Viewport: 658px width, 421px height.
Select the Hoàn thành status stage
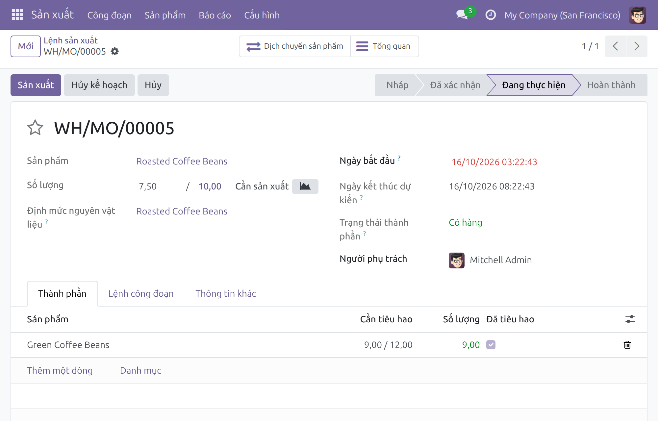click(x=611, y=85)
